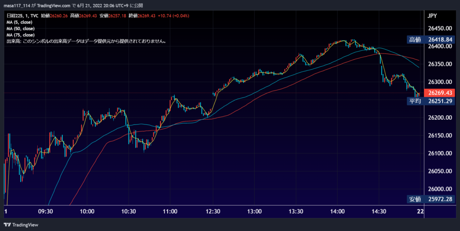
Task: Click the +10.74 (+0.04%) change value
Action: tap(173, 16)
